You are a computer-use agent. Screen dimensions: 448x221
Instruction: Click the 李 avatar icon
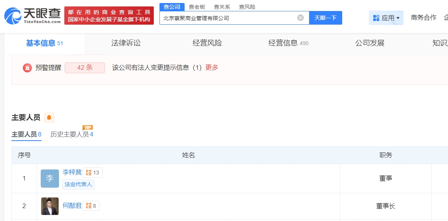pyautogui.click(x=50, y=178)
